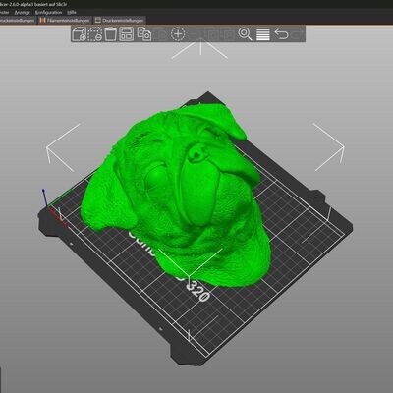
Task: Open the Konfiguration menu
Action: (48, 12)
